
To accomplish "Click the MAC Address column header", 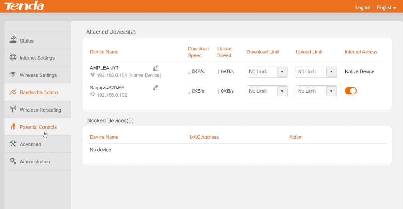I will pos(204,137).
